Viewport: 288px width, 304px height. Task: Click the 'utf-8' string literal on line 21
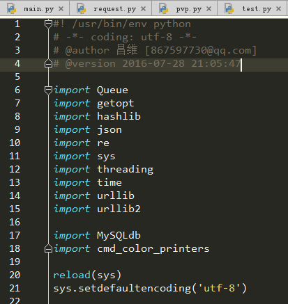[219, 288]
